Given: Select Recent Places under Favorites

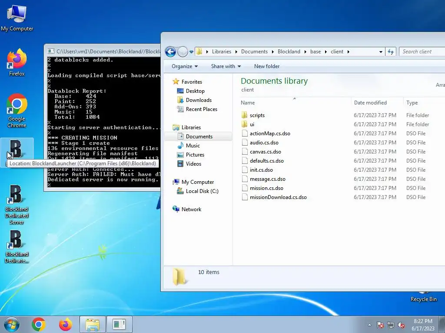Looking at the screenshot, I should coord(202,109).
